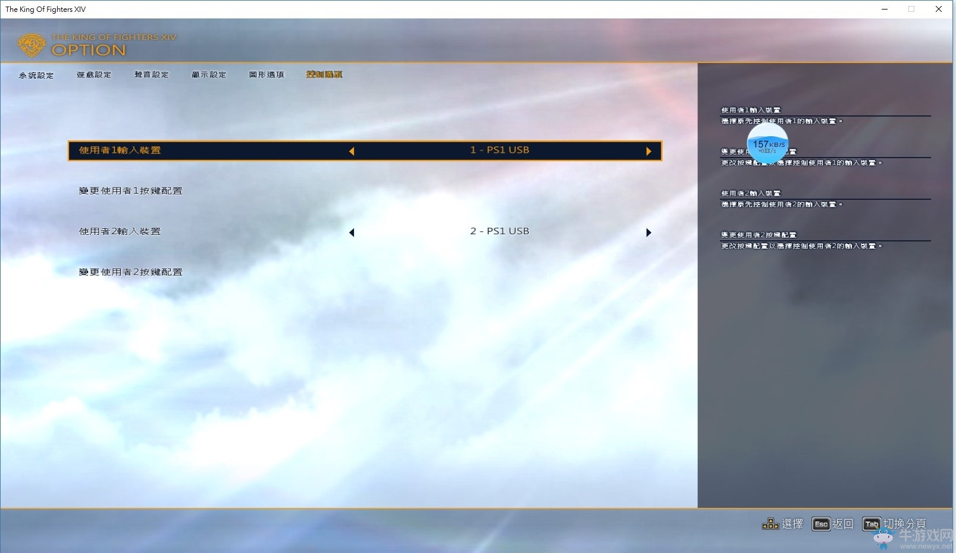Click the value 2 - PS1 USB

[500, 231]
